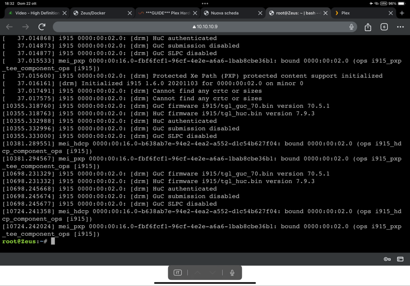Tap previous field up chevron
This screenshot has width=410, height=286.
198,272
